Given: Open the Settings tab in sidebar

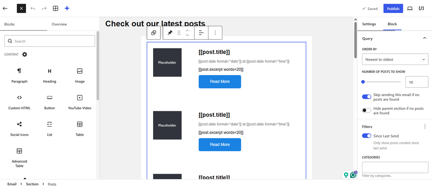Looking at the screenshot, I should coord(369,24).
